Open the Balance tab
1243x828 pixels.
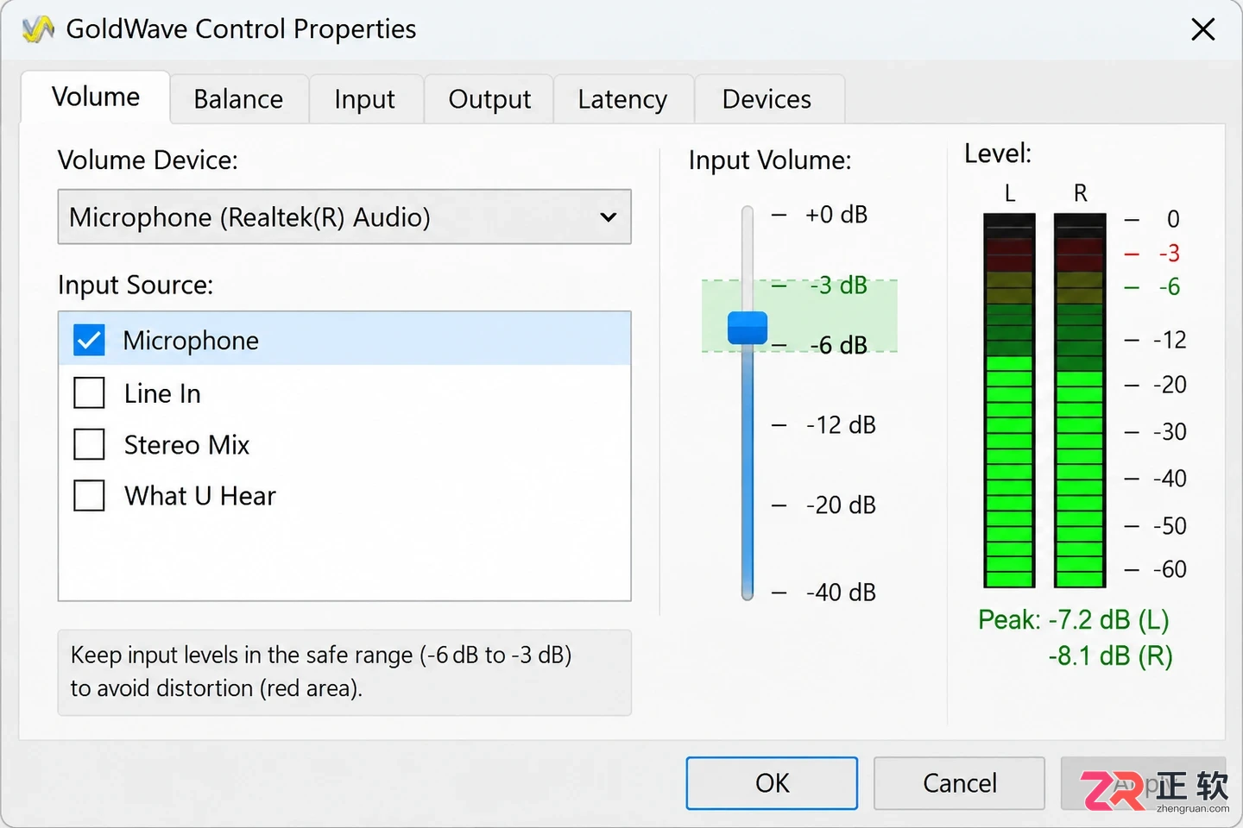pos(238,99)
